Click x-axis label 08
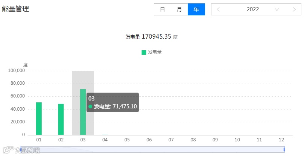The height and width of the screenshot is (156, 304). click(193, 140)
